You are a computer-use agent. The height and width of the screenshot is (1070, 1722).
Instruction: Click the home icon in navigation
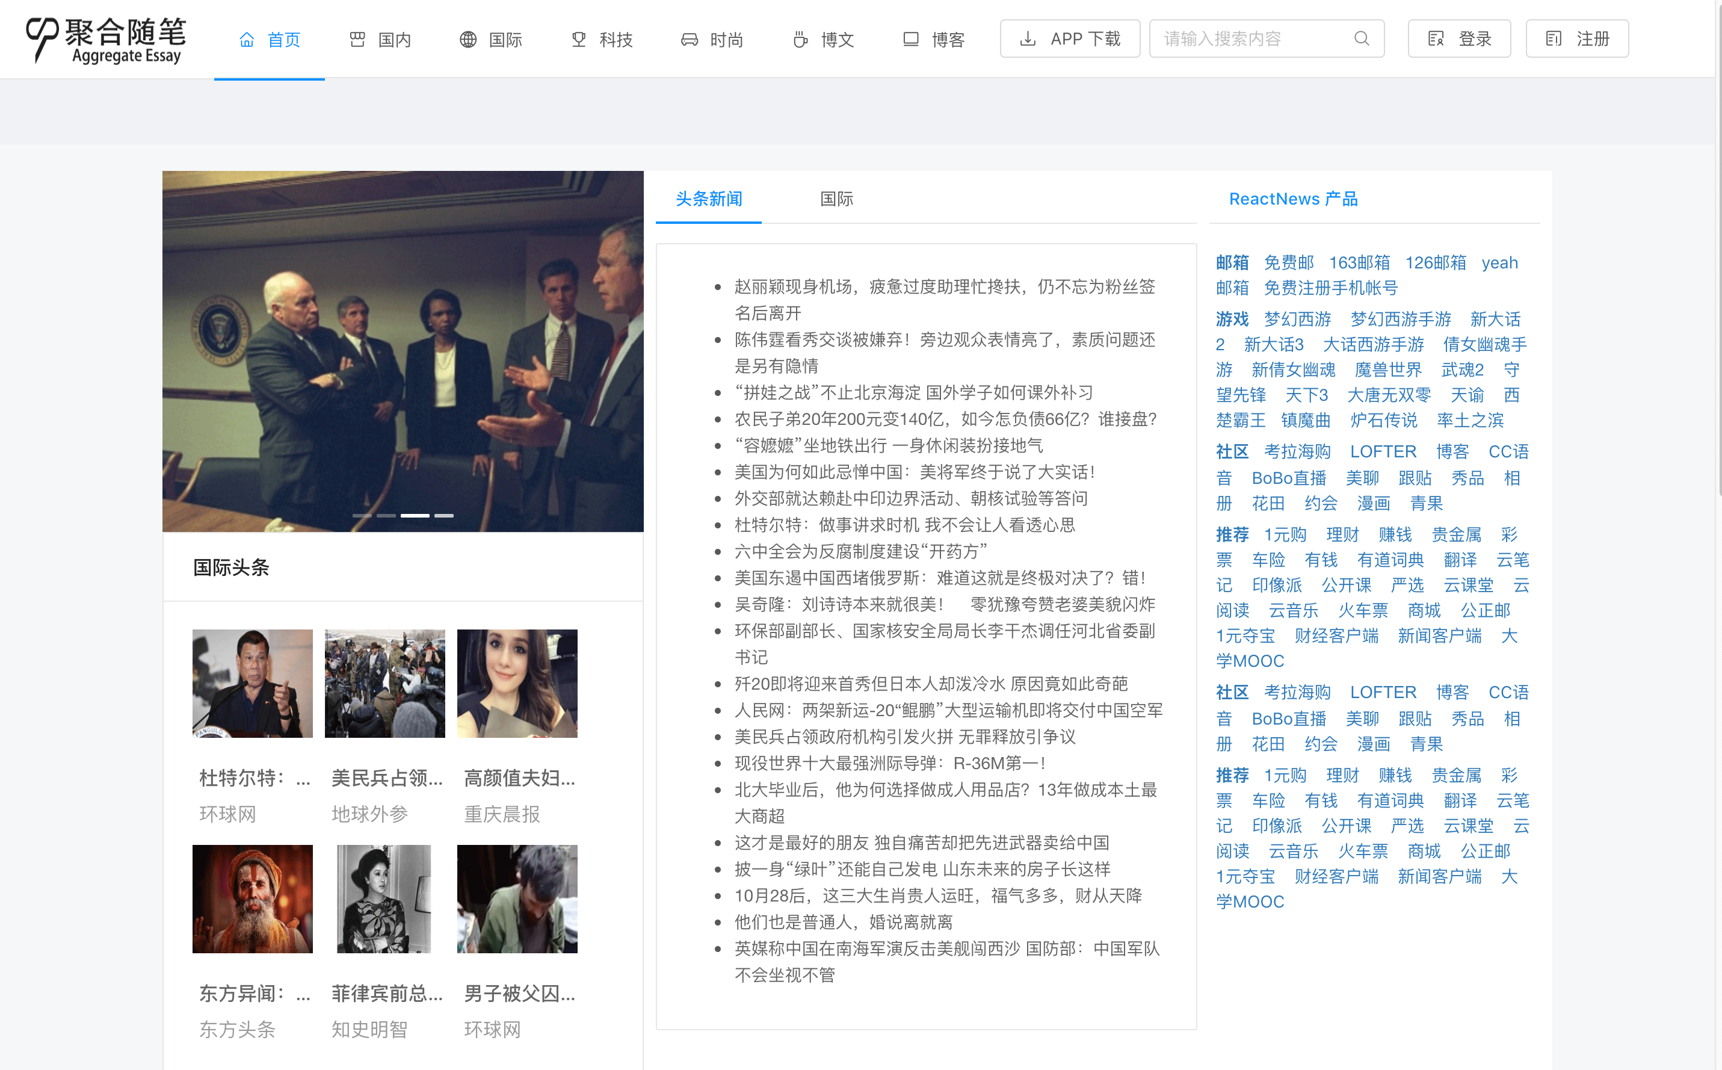[246, 40]
